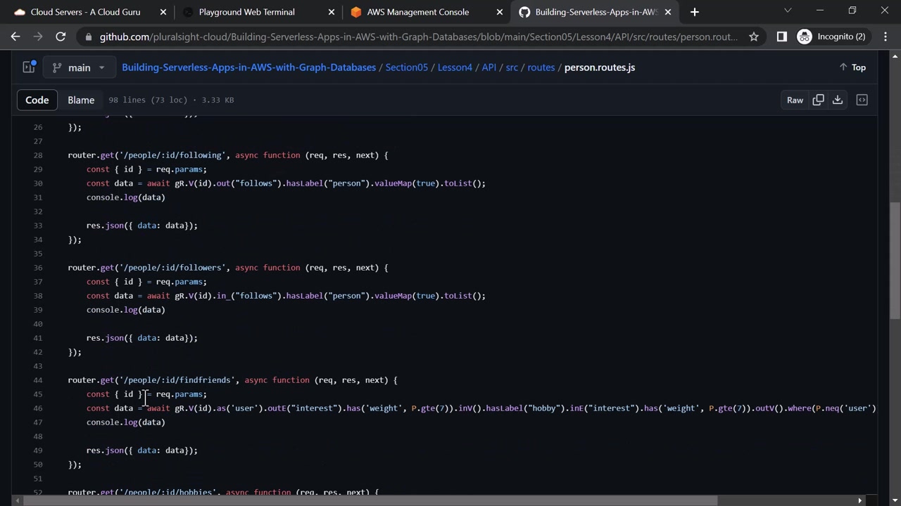
Task: Switch to Blame view
Action: (x=81, y=100)
